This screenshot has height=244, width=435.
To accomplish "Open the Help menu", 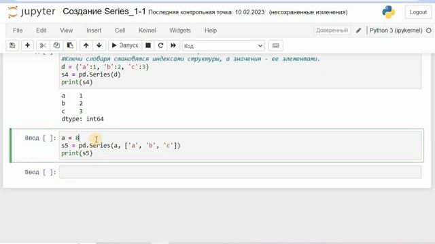I will (x=211, y=30).
